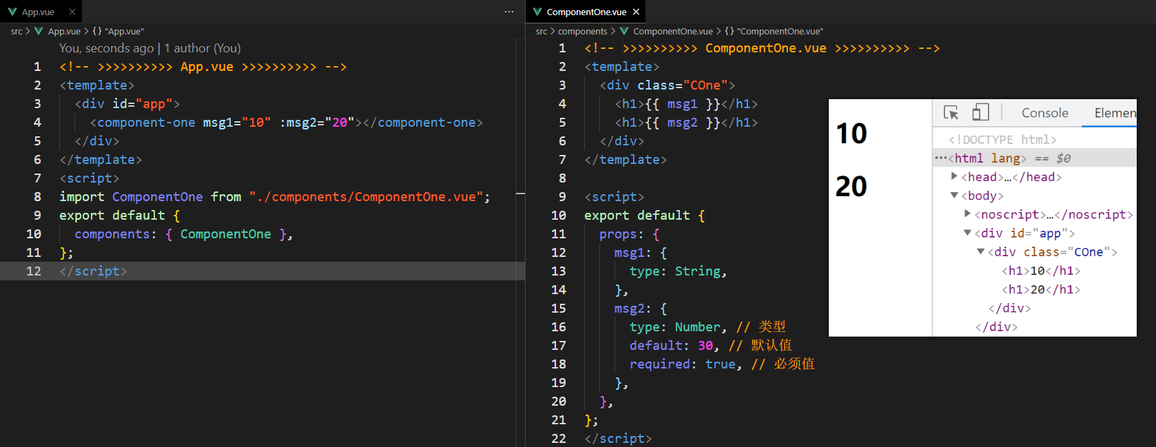This screenshot has width=1156, height=447.
Task: Select the html lang element row
Action: [1034, 158]
